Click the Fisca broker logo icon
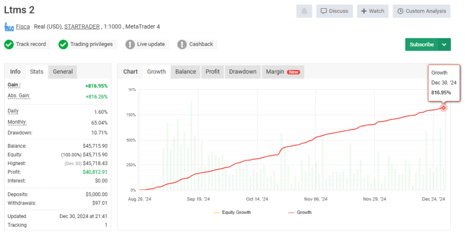 (9, 27)
